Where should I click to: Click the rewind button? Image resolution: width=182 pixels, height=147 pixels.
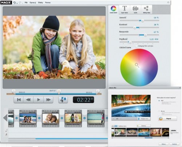tap(28, 100)
